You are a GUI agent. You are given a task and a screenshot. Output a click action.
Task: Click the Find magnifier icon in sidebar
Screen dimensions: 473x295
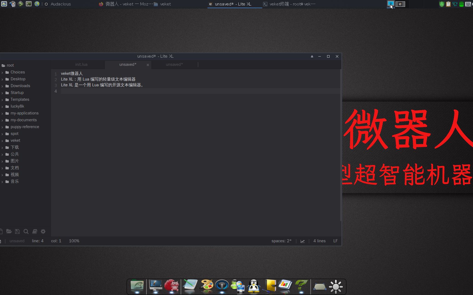pos(26,231)
